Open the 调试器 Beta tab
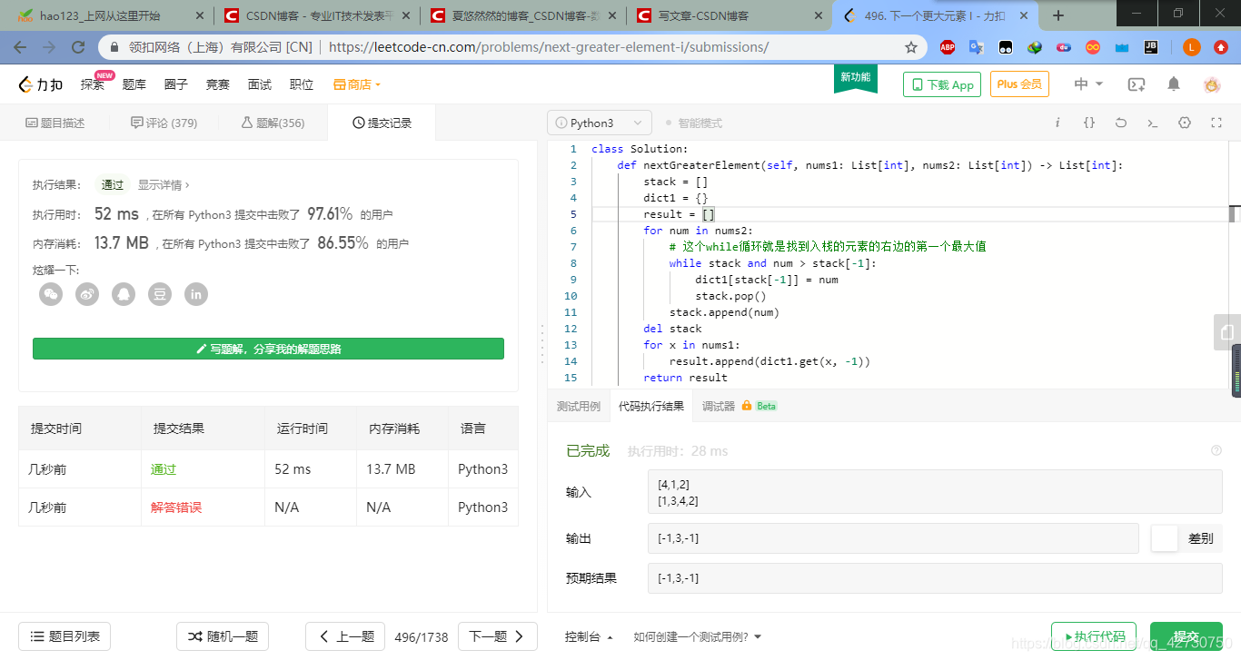 pos(740,406)
